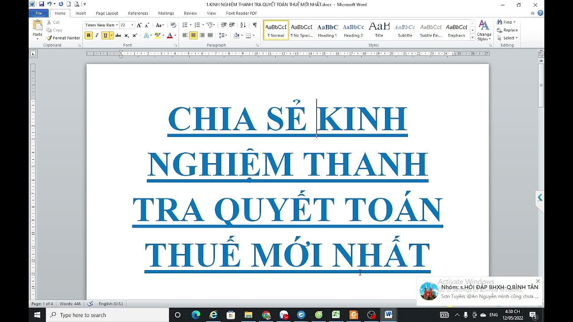Screen dimensions: 573x322
Task: Open Google Chrome from taskbar
Action: (x=266, y=315)
